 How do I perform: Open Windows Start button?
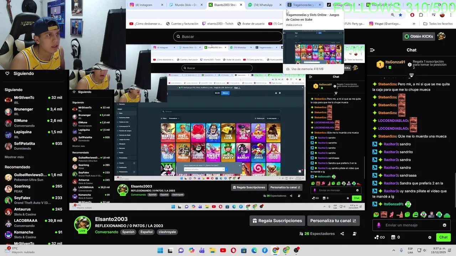coord(160,251)
